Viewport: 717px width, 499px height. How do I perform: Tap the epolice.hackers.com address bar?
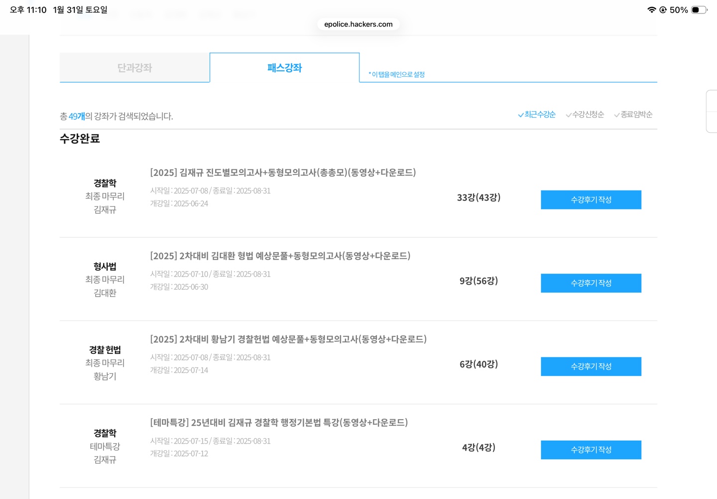click(358, 24)
